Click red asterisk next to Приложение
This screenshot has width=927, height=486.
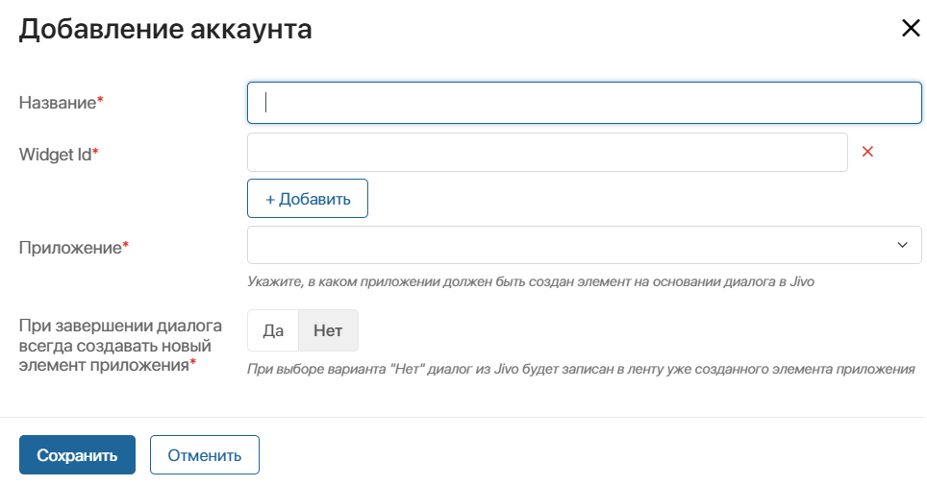click(126, 243)
